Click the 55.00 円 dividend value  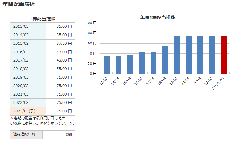(x=64, y=69)
